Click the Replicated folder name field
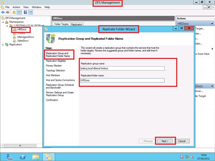 (122, 80)
